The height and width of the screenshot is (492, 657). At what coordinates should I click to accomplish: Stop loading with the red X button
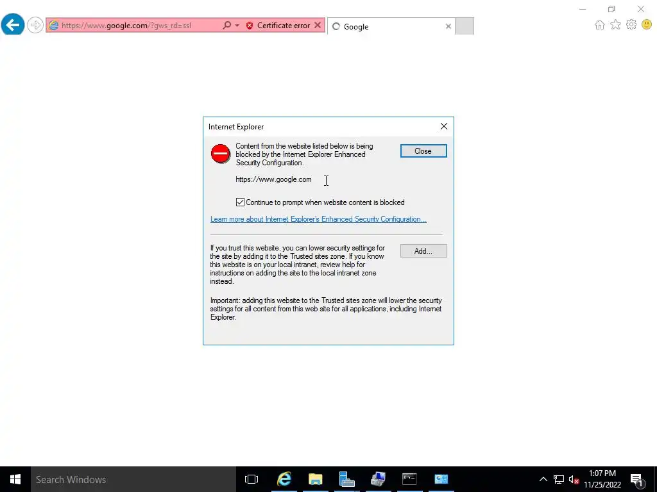click(318, 26)
